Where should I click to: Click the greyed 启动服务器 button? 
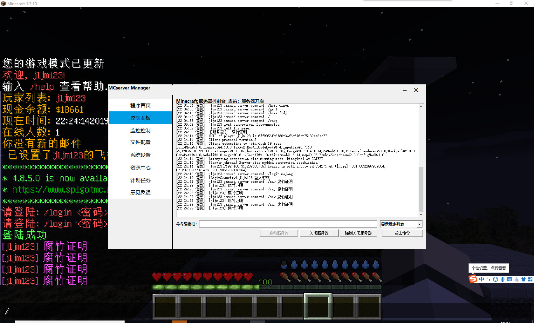(x=279, y=233)
